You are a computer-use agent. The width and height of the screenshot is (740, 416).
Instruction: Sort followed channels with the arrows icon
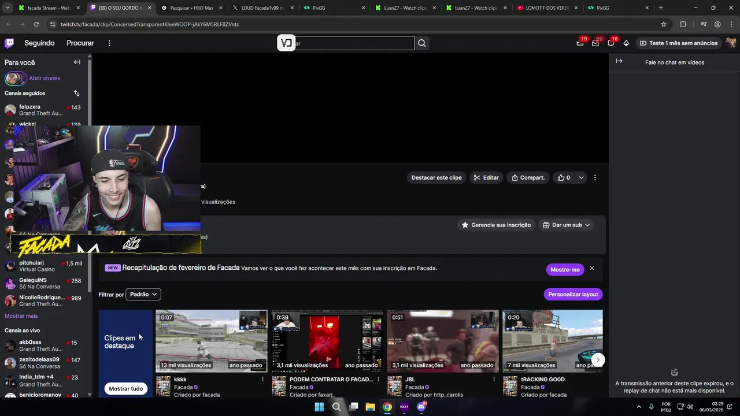tap(76, 93)
